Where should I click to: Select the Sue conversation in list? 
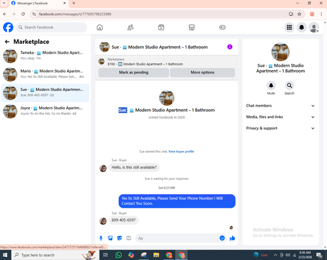[x=45, y=93]
